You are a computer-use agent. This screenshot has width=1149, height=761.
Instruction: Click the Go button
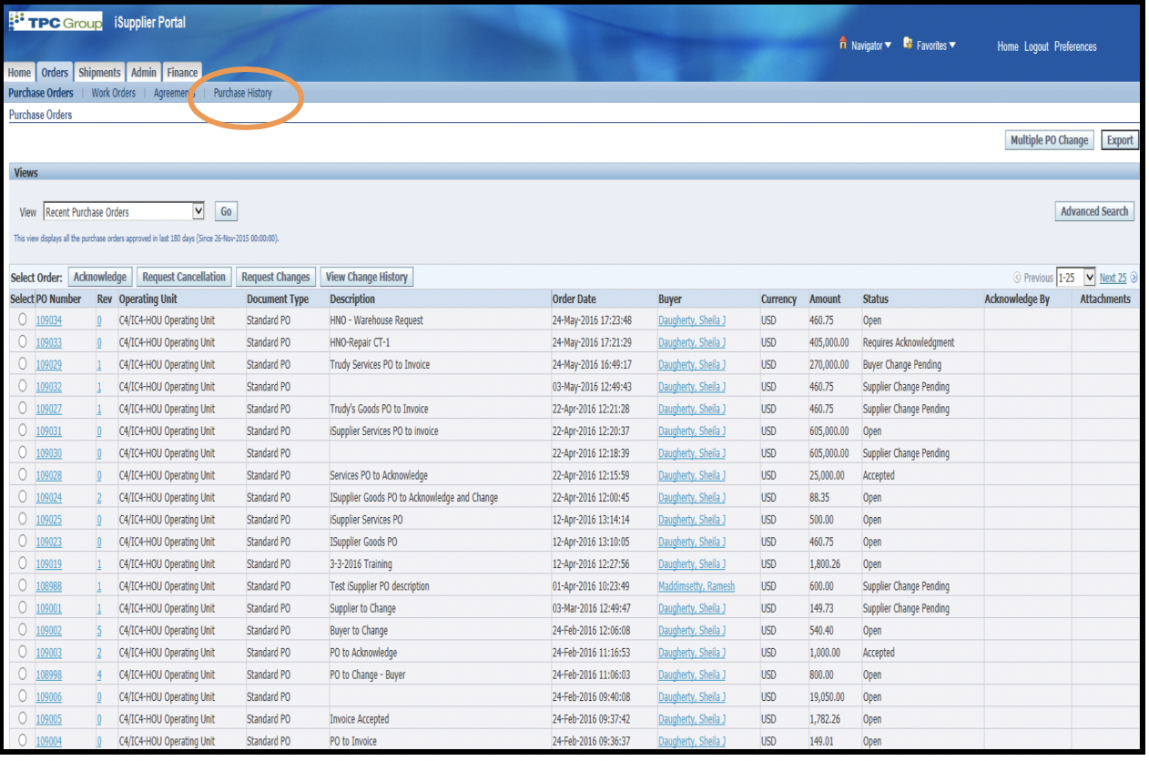226,212
